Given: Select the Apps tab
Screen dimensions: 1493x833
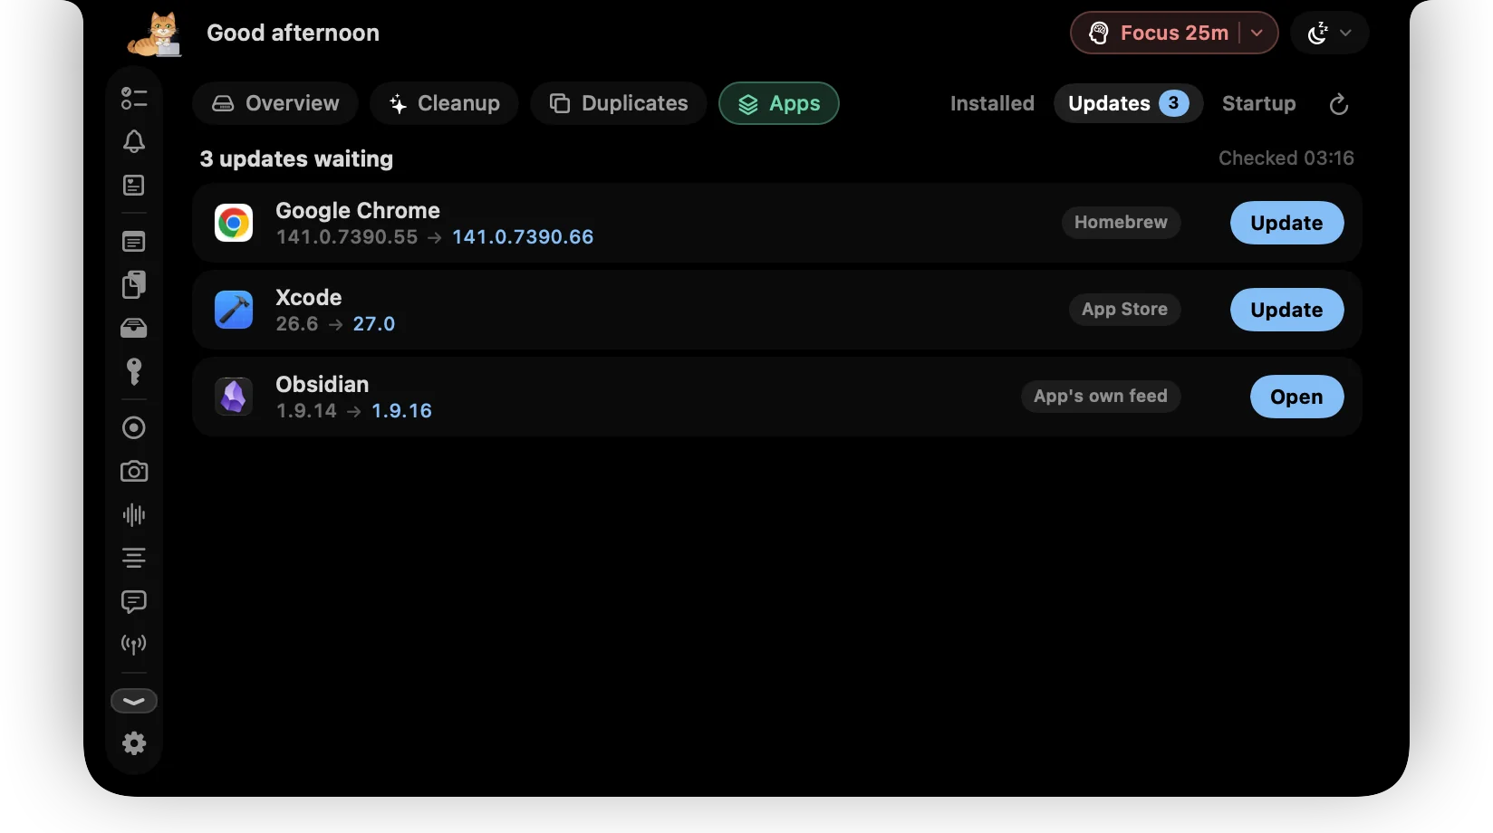Looking at the screenshot, I should 779,103.
